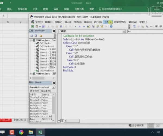163x136 pixels.
Task: Open the 工具(T) menu in VBA editor
Action: (108, 22)
